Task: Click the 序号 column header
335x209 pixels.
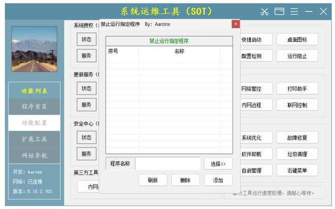Action: [x=122, y=51]
